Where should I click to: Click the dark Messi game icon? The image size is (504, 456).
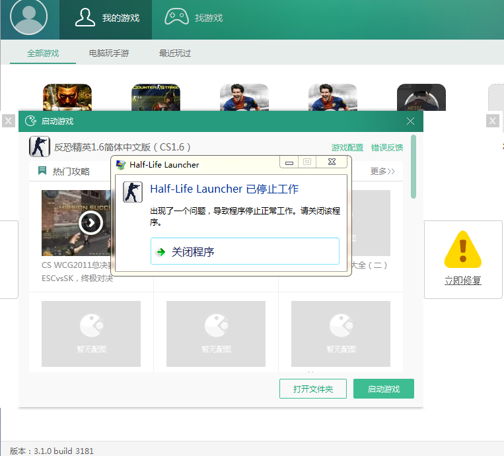(421, 97)
